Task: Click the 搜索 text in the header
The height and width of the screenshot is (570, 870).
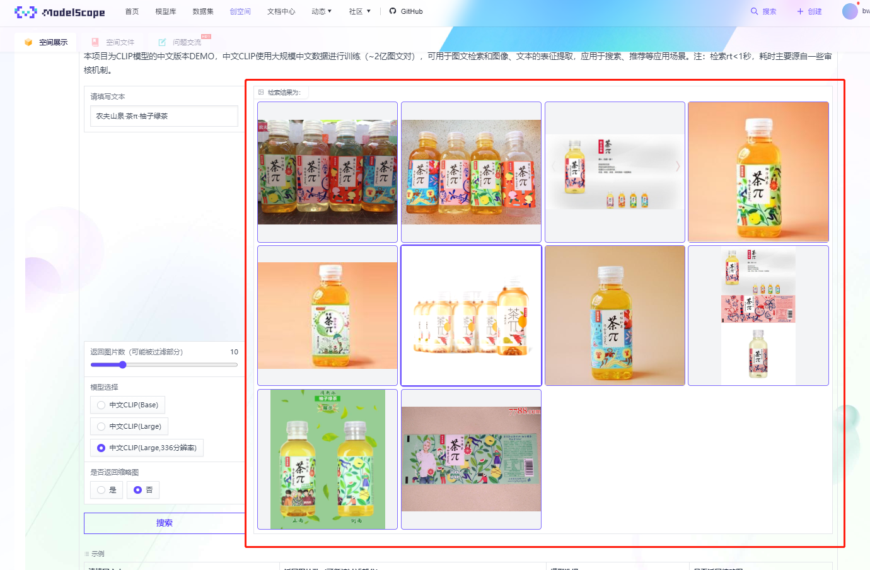Action: 770,11
